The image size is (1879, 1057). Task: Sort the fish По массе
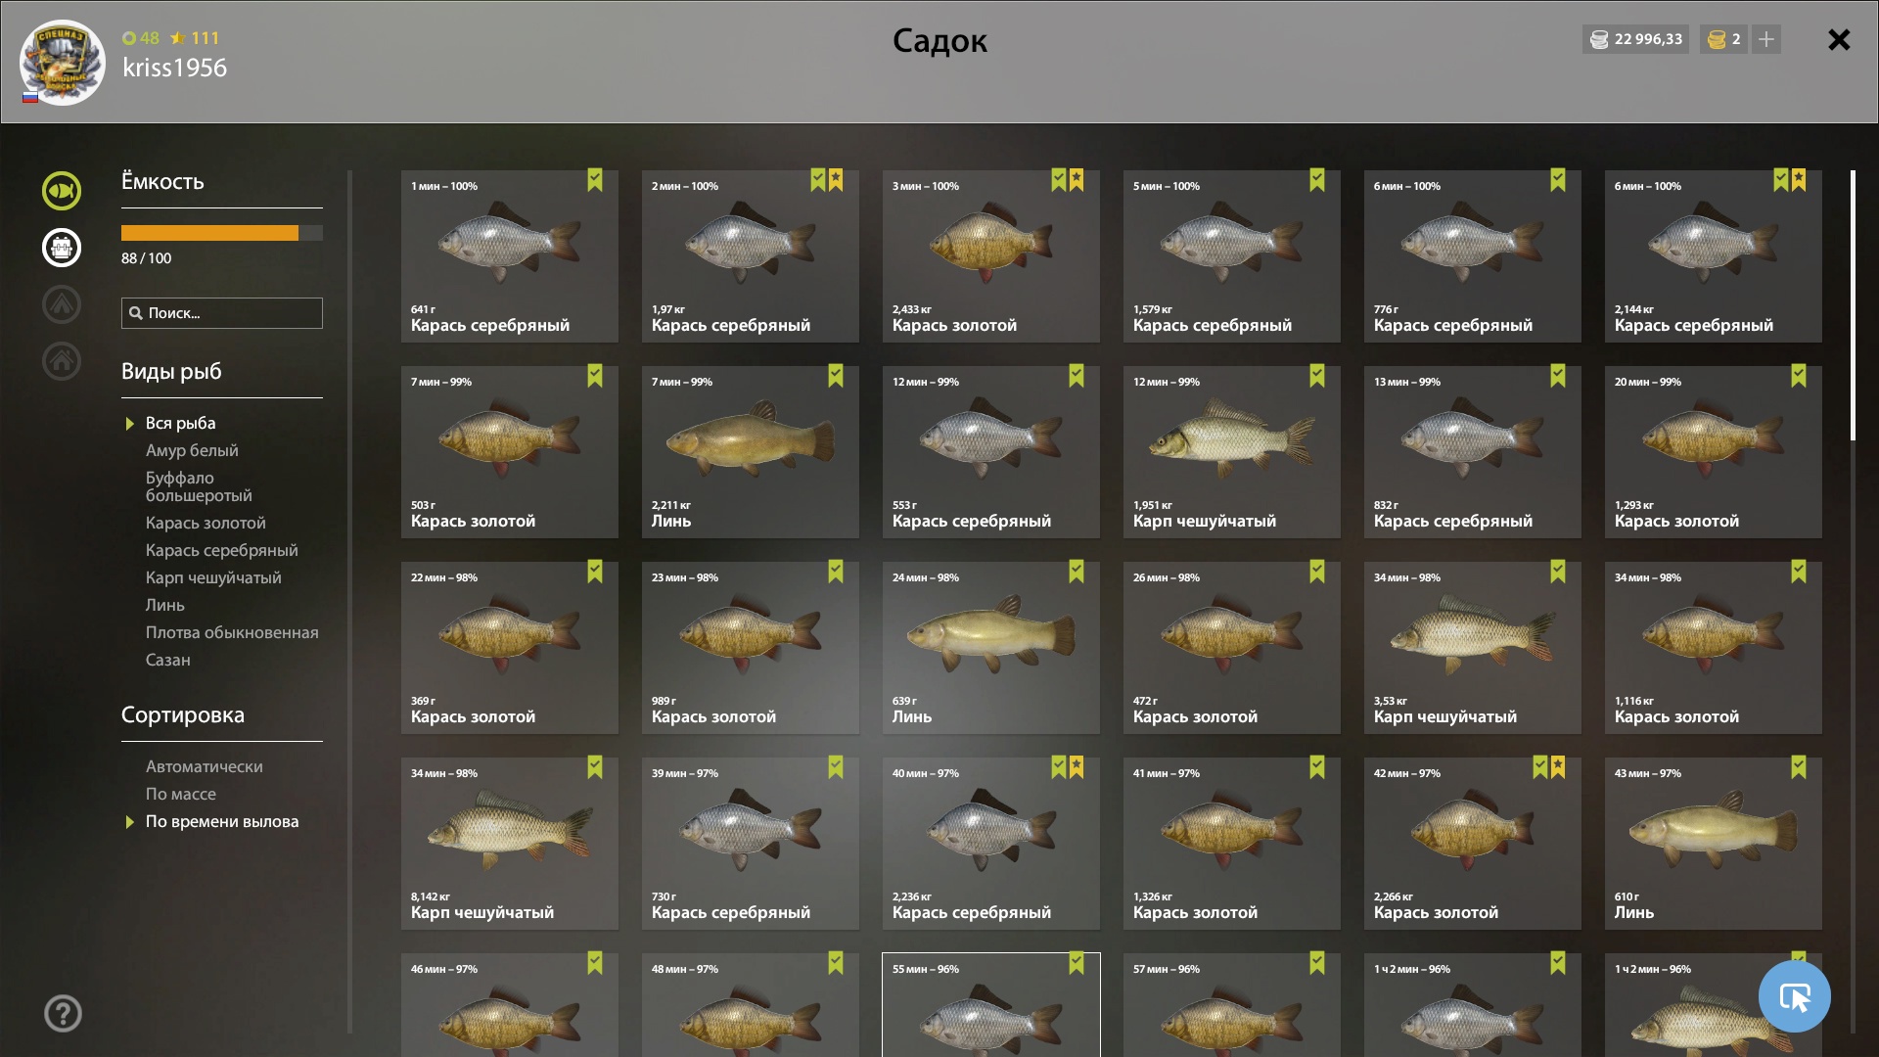click(181, 794)
